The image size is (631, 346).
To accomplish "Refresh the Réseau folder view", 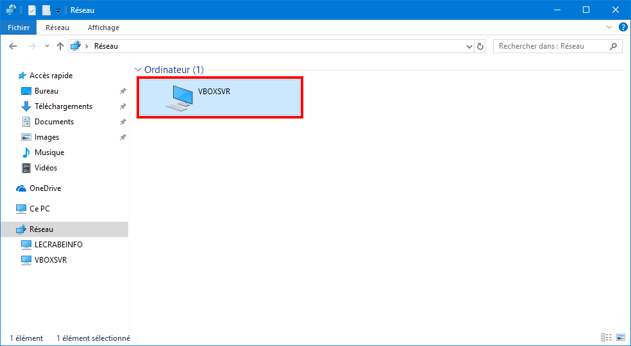I will point(480,46).
